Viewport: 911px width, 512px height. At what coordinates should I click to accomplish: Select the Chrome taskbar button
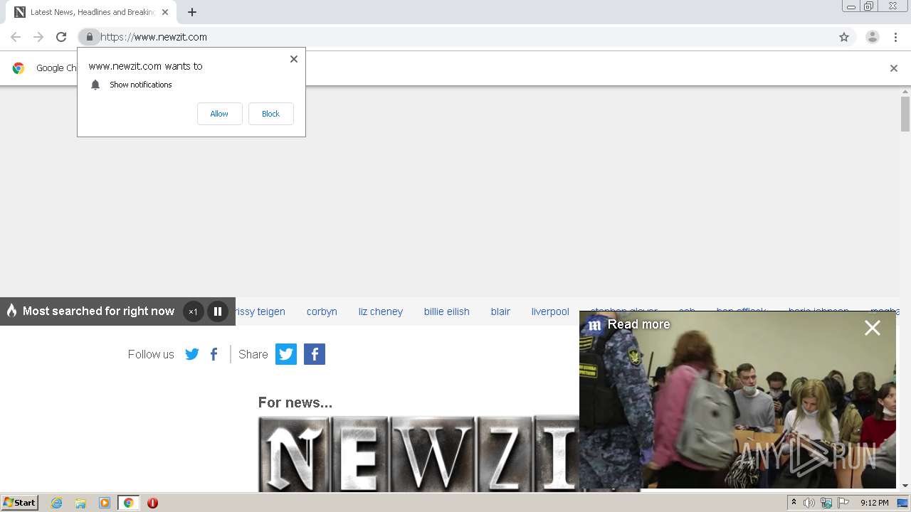(128, 503)
